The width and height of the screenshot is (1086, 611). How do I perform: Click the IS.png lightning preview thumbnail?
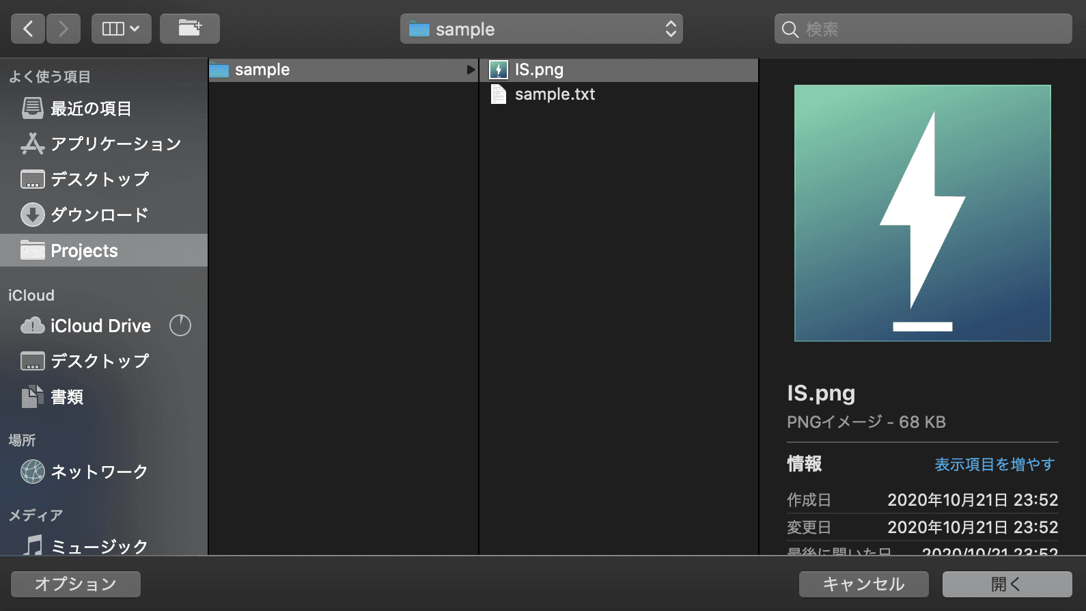tap(922, 213)
